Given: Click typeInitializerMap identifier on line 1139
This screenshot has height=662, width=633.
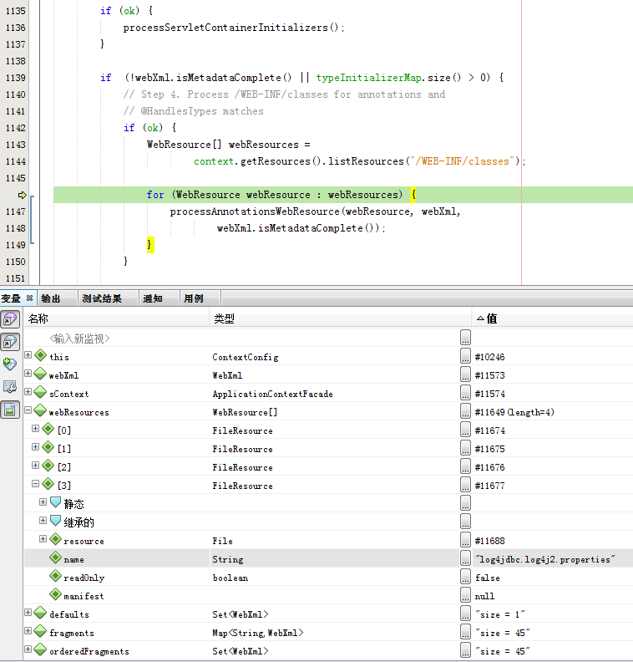Looking at the screenshot, I should pyautogui.click(x=369, y=78).
